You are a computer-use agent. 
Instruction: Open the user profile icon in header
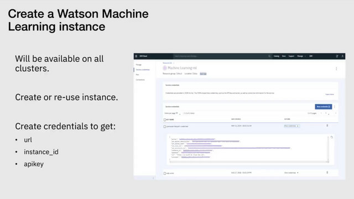(342, 56)
